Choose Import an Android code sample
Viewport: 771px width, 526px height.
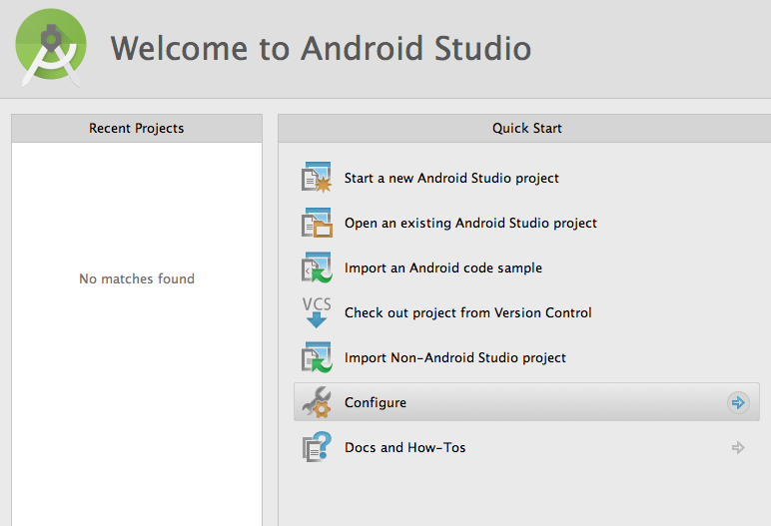pos(443,267)
